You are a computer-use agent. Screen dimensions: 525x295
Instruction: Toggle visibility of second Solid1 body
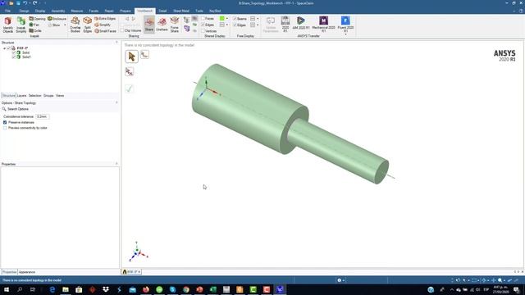tap(14, 57)
